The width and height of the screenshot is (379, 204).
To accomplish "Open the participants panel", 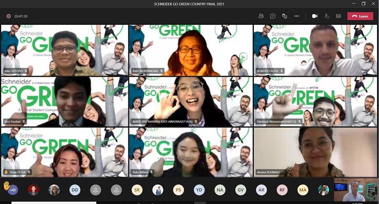I will point(261,16).
